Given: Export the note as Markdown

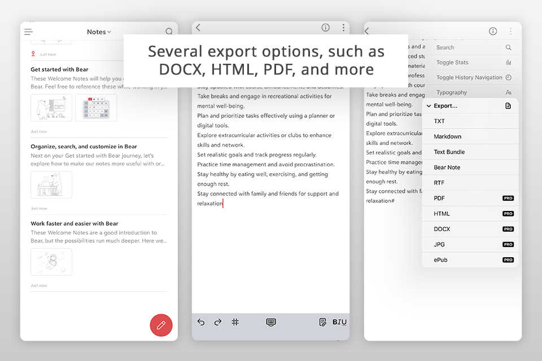Looking at the screenshot, I should [470, 137].
